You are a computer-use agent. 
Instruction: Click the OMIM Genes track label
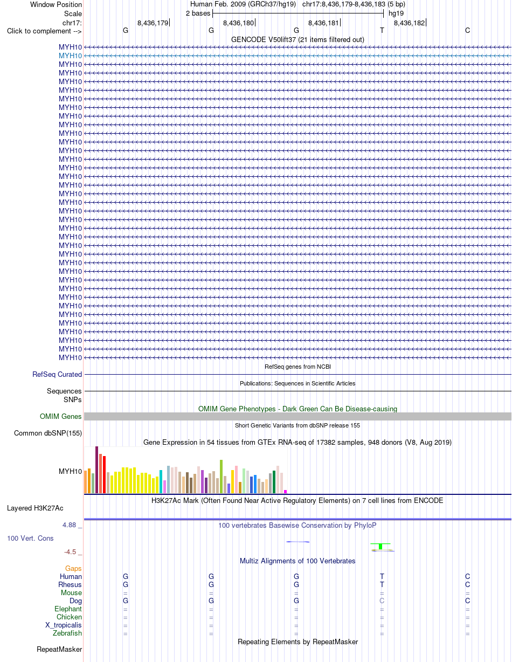point(61,416)
